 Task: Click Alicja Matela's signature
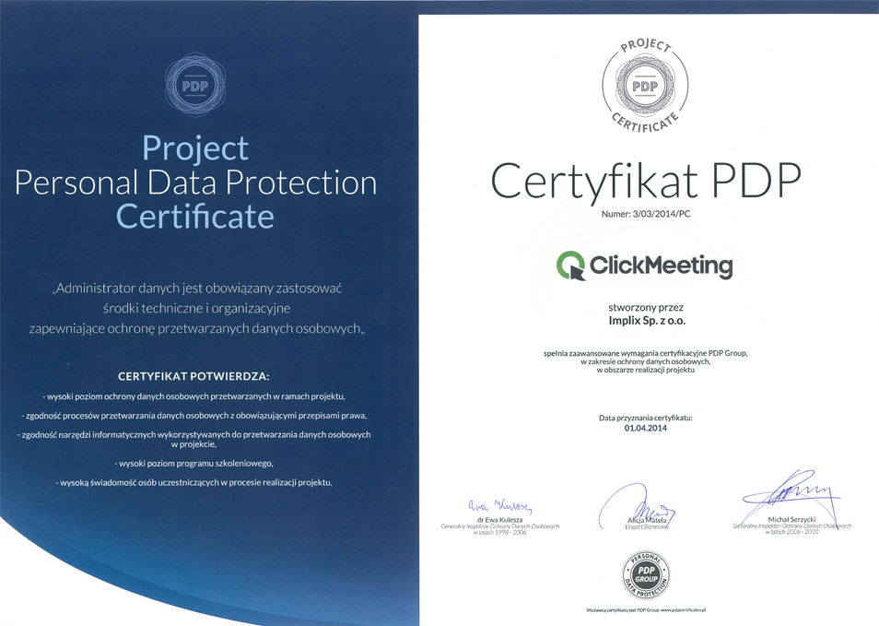pyautogui.click(x=637, y=508)
